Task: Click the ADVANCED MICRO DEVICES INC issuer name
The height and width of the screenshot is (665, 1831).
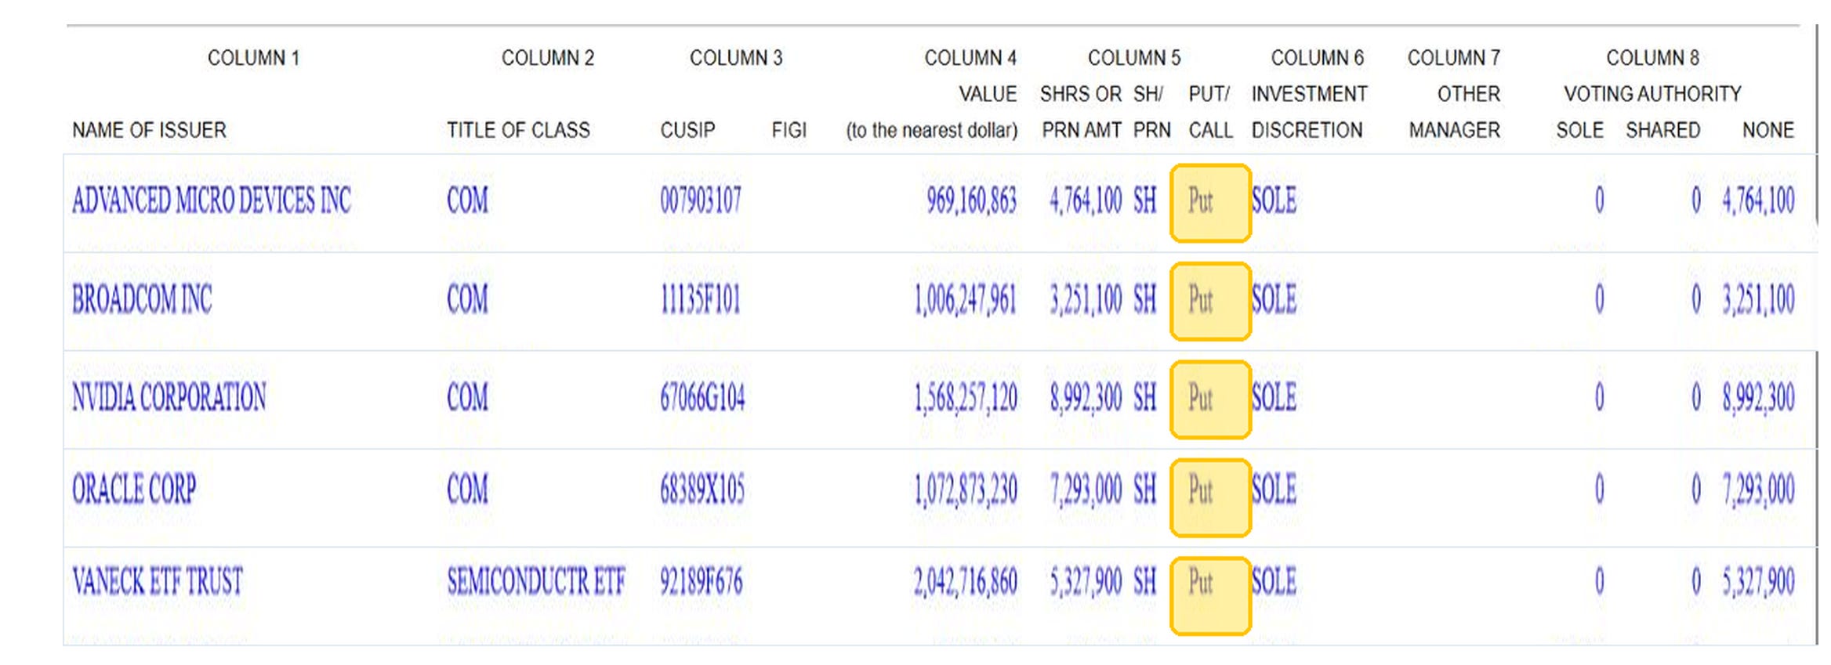Action: (x=212, y=201)
